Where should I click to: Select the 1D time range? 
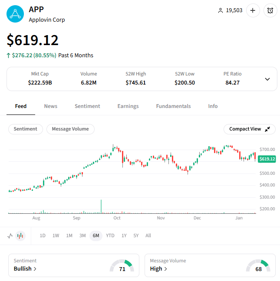(x=43, y=235)
